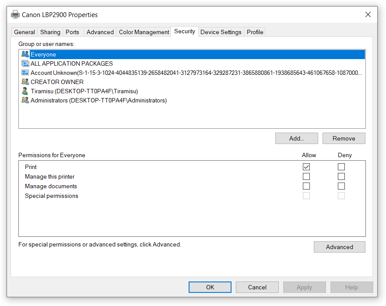Tick Allow for Manage documents

tap(306, 186)
